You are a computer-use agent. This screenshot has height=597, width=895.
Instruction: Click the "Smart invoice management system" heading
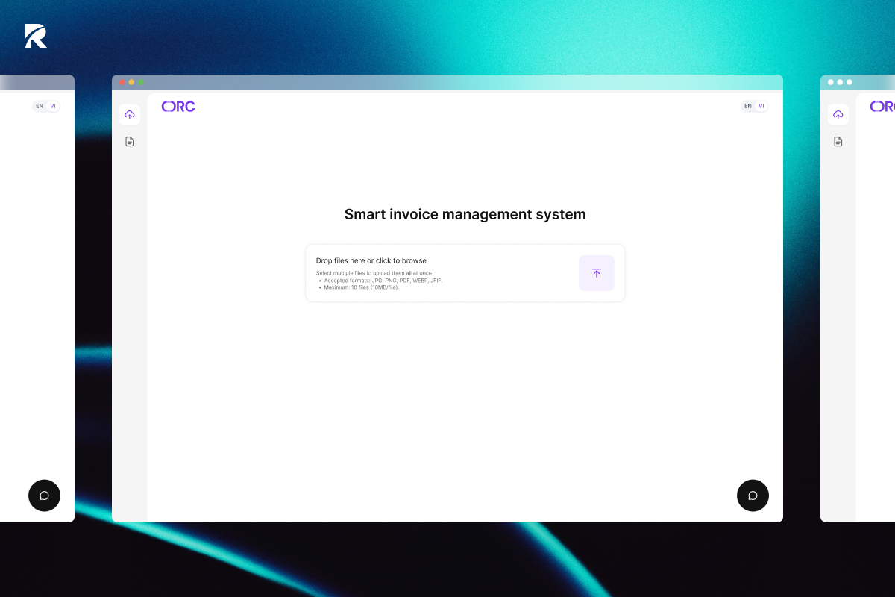465,214
